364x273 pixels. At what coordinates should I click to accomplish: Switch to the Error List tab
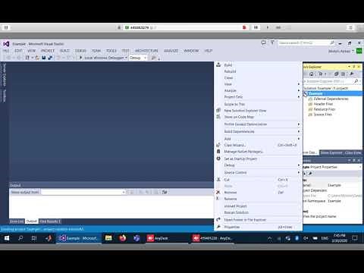point(17,221)
